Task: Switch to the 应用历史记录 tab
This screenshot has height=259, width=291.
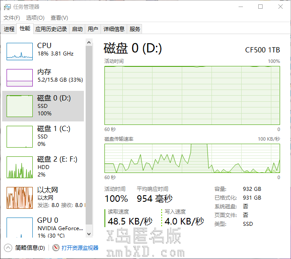Action: (x=51, y=29)
